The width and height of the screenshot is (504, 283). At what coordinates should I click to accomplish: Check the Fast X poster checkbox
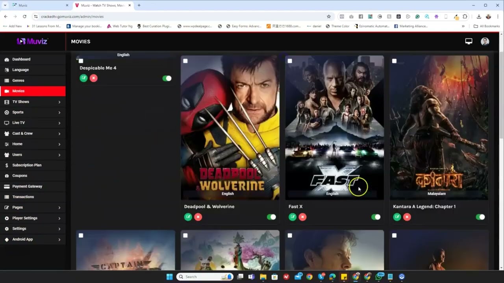pyautogui.click(x=290, y=61)
